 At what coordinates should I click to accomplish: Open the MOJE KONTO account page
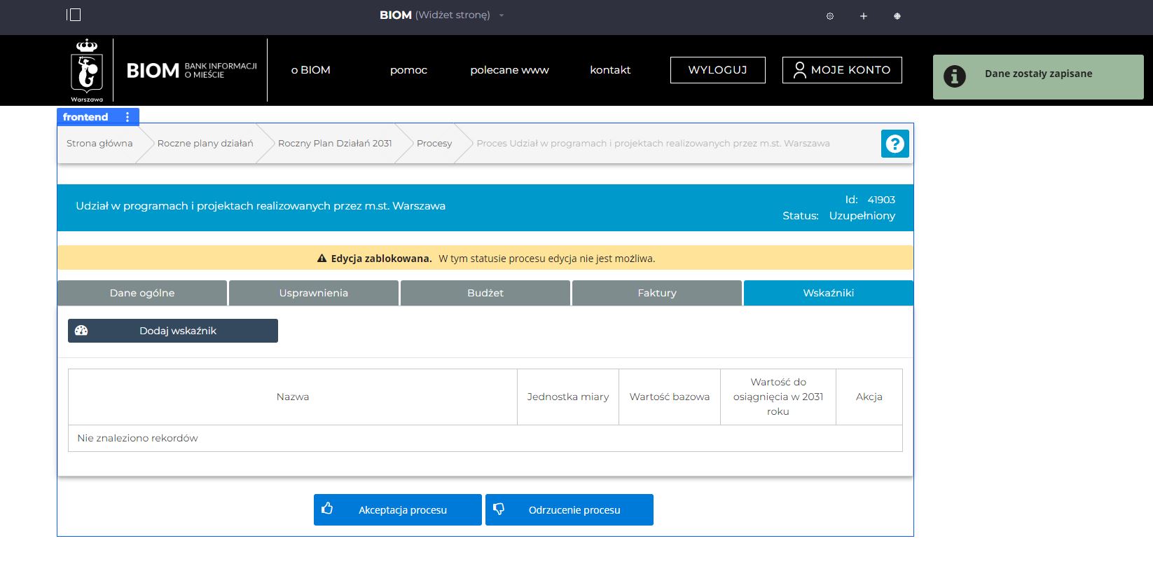841,70
